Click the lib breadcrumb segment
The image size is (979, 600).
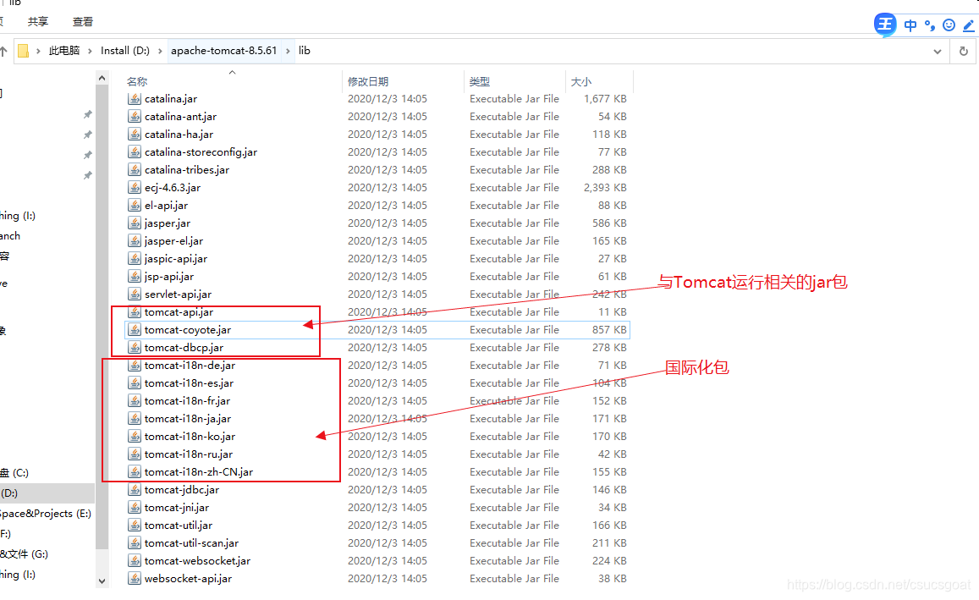click(x=304, y=51)
